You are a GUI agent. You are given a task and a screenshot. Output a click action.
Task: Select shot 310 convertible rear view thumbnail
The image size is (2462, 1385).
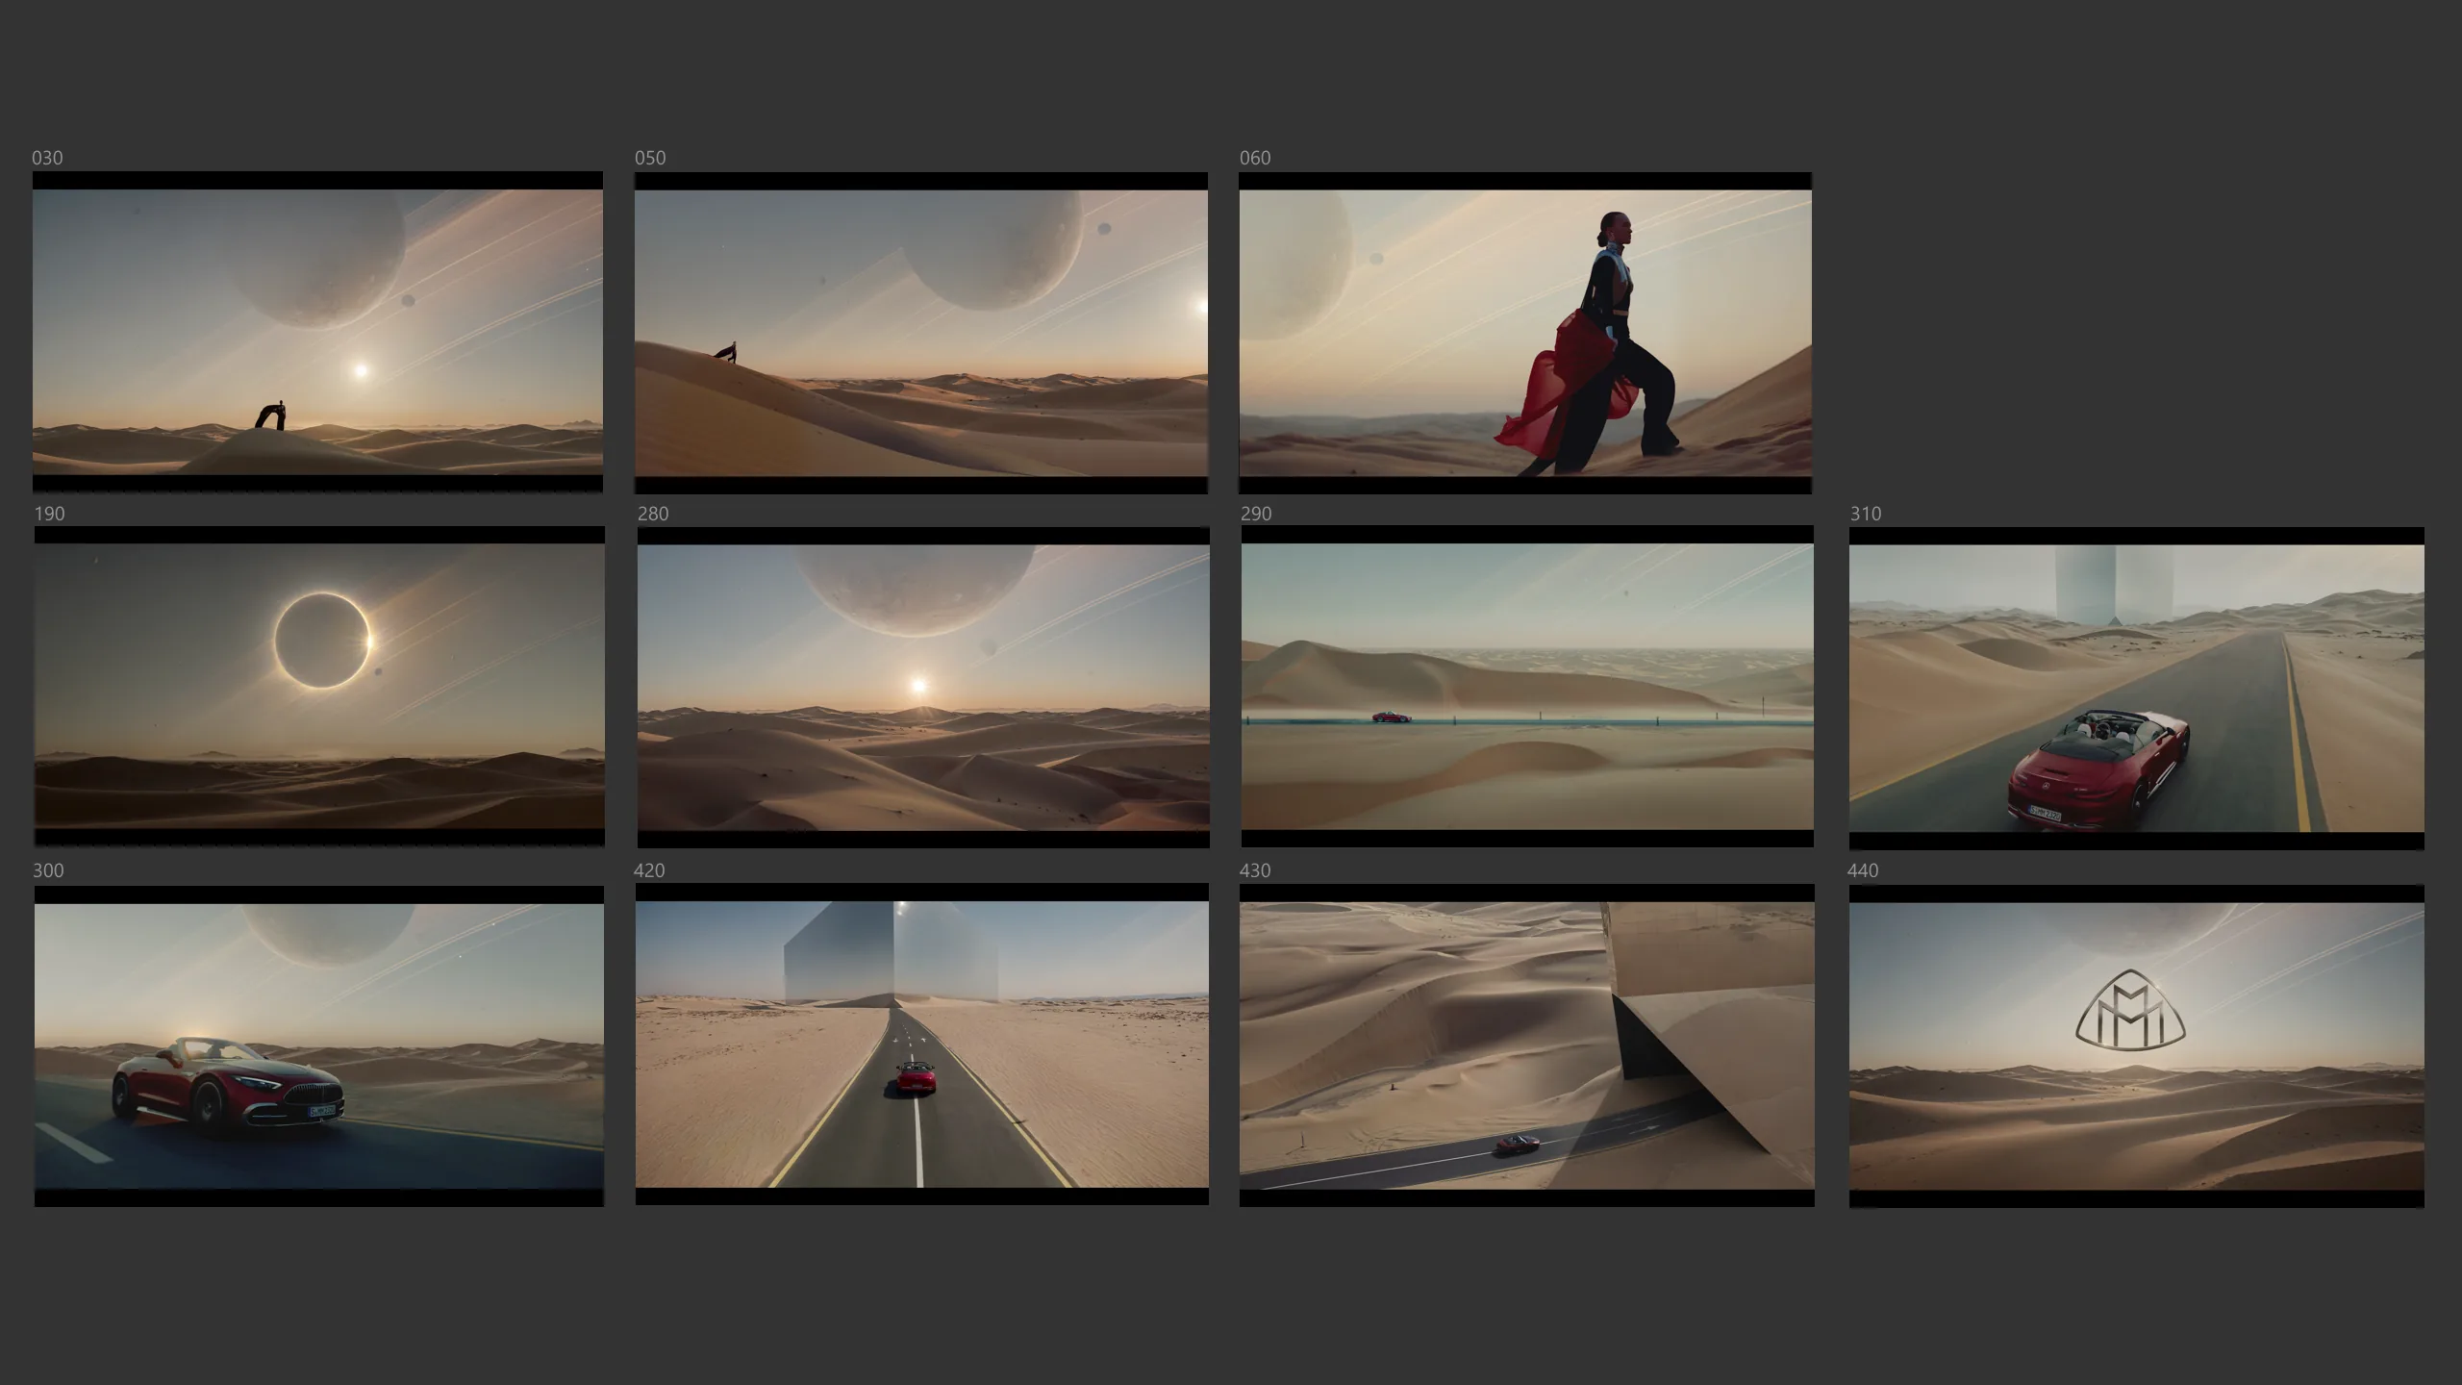tap(2136, 688)
